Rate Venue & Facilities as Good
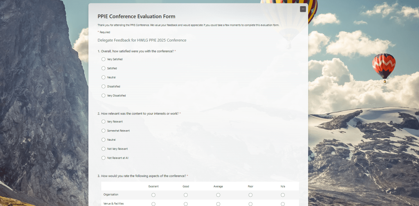 point(186,204)
